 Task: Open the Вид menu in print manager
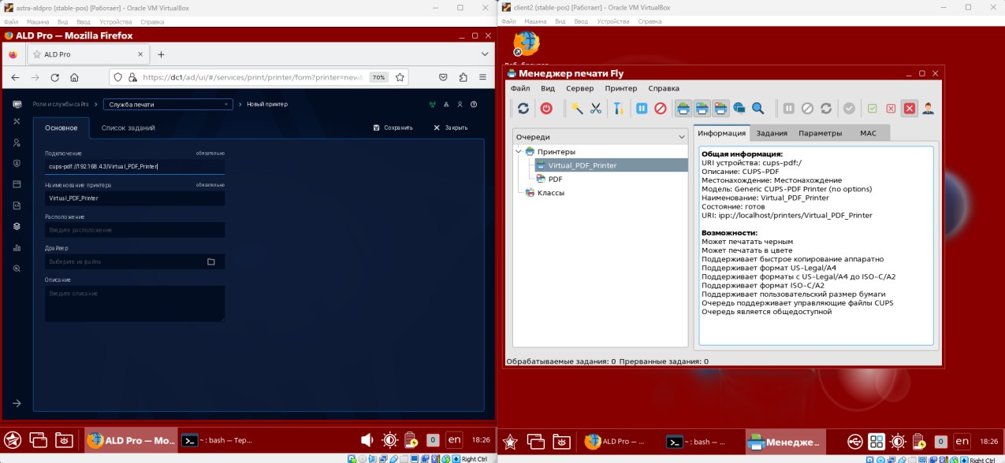coord(548,88)
